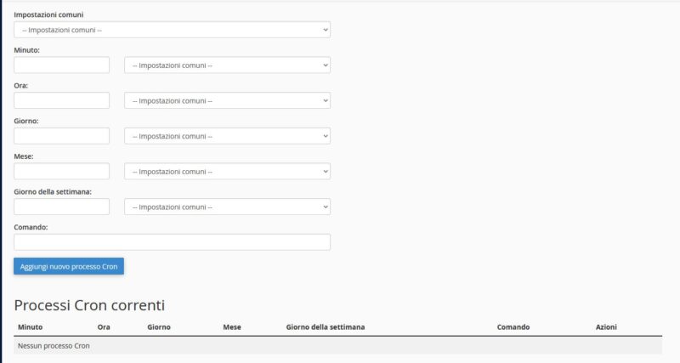Select the Giorno text field
The width and height of the screenshot is (680, 363).
[x=61, y=136]
